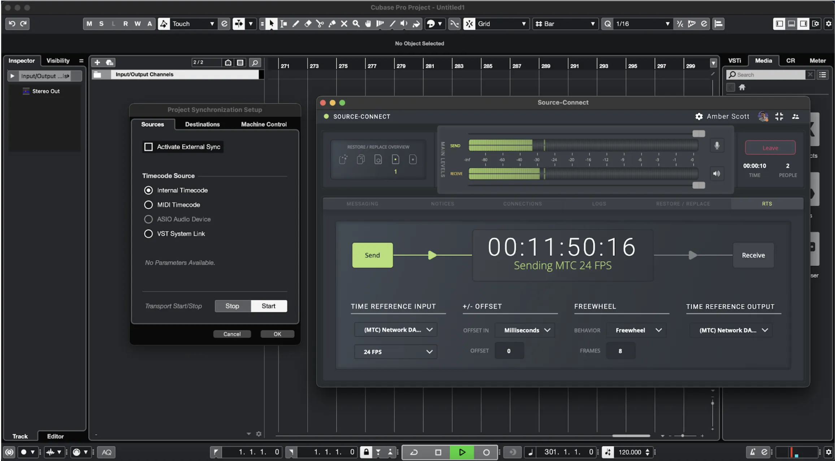Click Amber Scott's profile avatar

click(x=763, y=117)
